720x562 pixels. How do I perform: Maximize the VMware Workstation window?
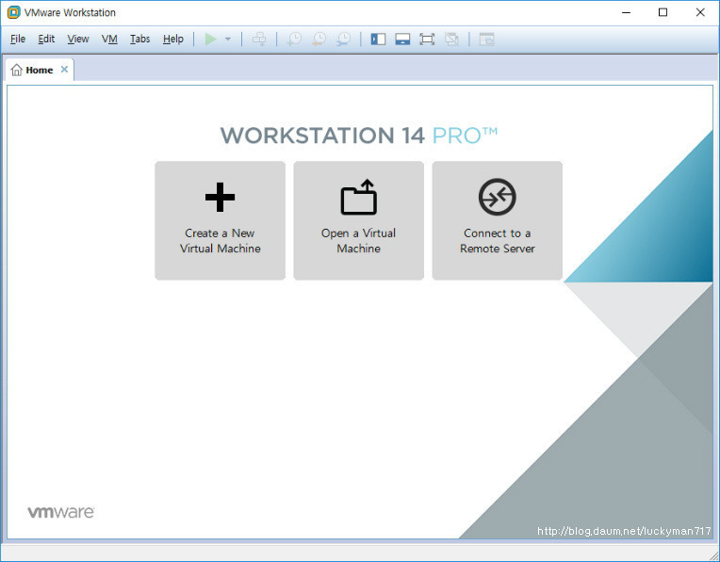coord(663,12)
